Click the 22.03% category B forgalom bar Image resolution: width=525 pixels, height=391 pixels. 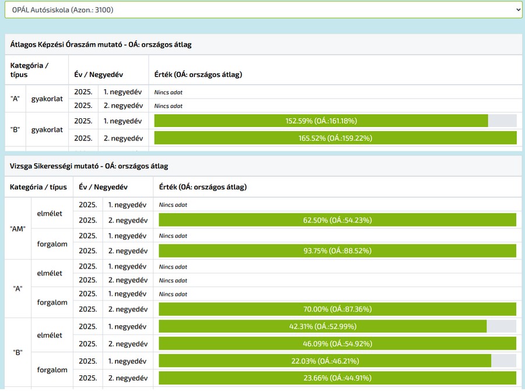pos(325,361)
